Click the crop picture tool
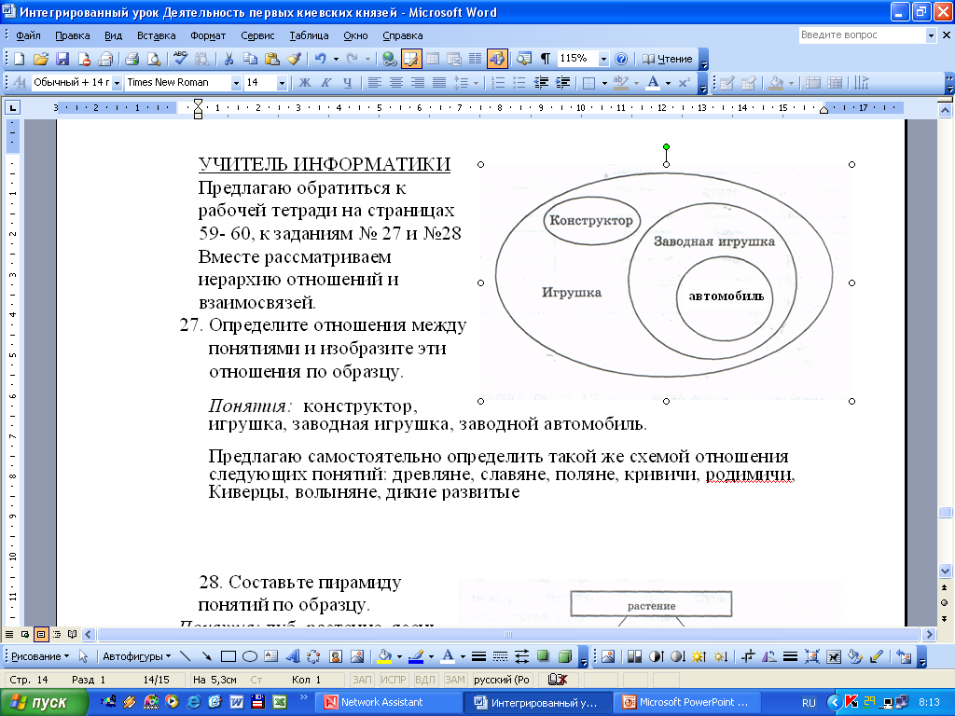The width and height of the screenshot is (955, 716). 748,656
